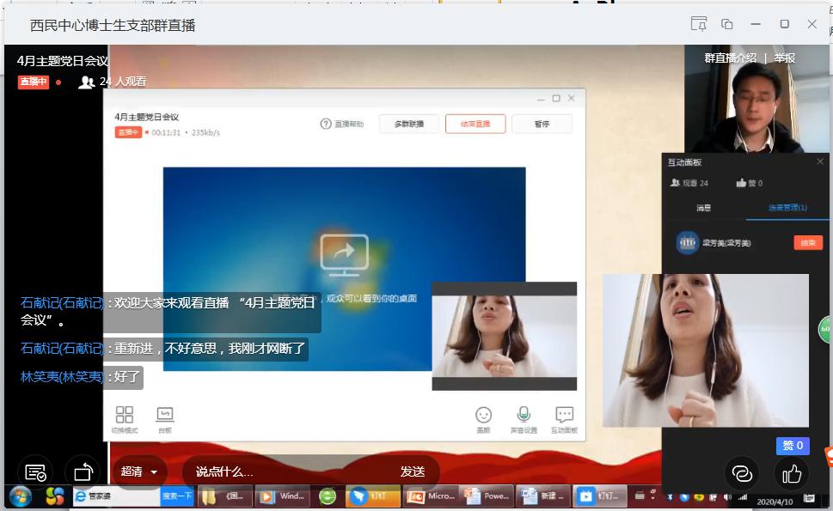Click the pin window on top icon
This screenshot has width=833, height=511.
click(x=698, y=24)
